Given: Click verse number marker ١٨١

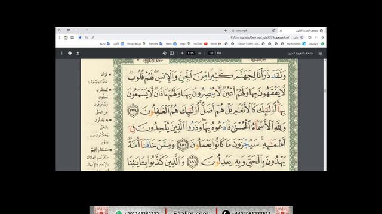Looking at the screenshot, I should click(192, 162).
